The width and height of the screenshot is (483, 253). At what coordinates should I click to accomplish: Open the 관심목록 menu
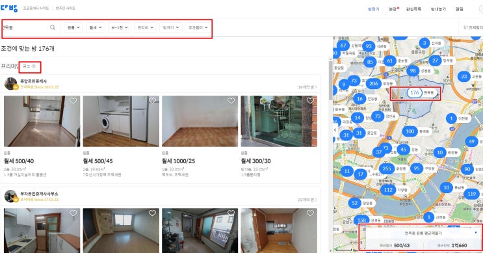(413, 9)
